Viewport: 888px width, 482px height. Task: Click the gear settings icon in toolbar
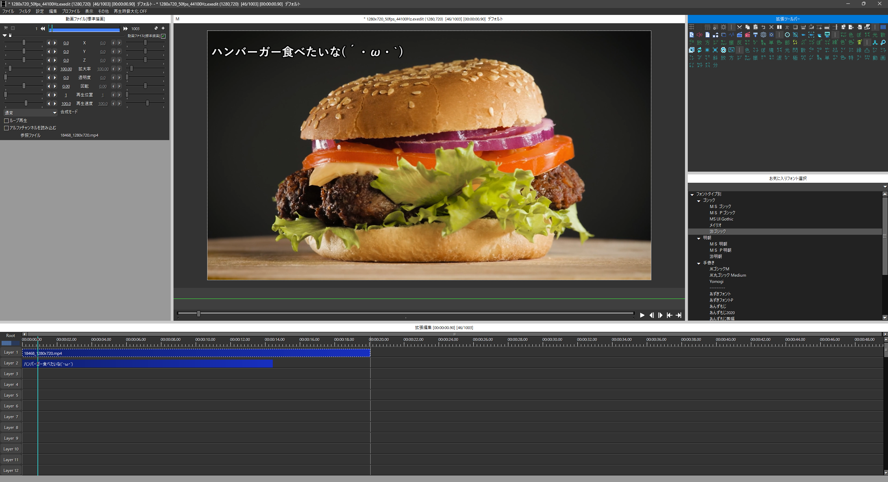click(x=724, y=27)
